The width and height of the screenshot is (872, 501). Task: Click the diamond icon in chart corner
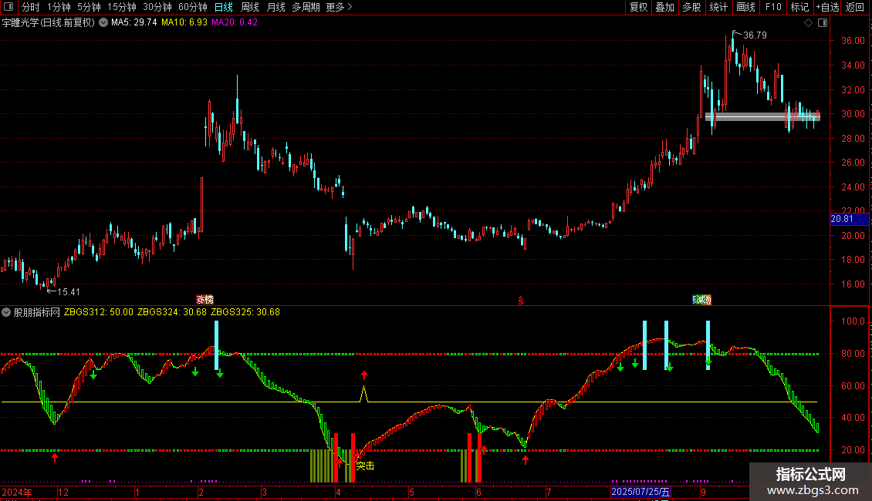tap(809, 23)
